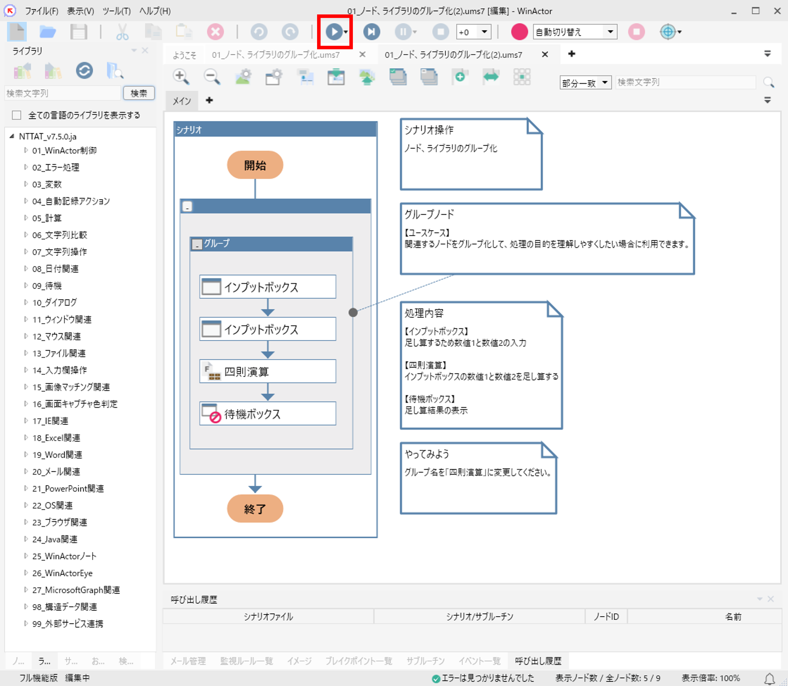This screenshot has height=686, width=788.
Task: Open the サブルーチン bottom tab
Action: pos(425,661)
